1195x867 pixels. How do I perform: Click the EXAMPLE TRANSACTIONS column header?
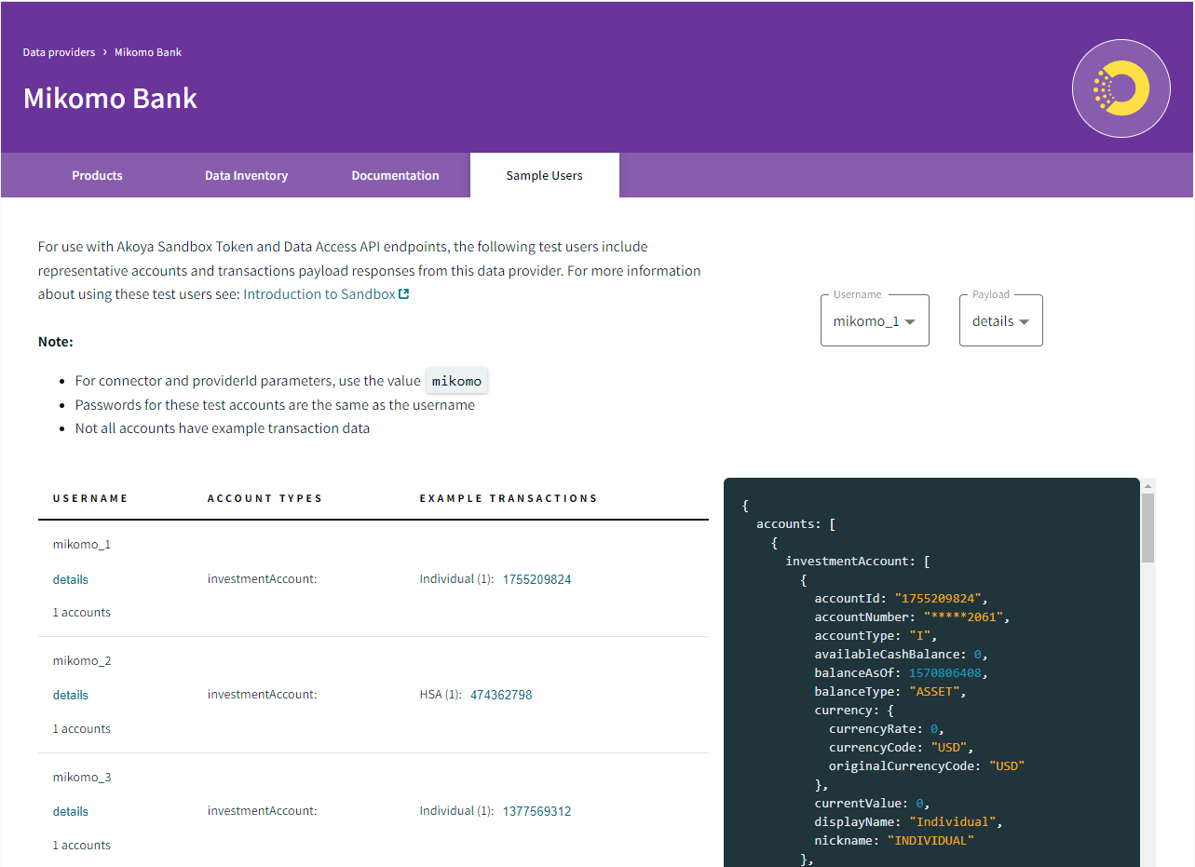pyautogui.click(x=509, y=498)
